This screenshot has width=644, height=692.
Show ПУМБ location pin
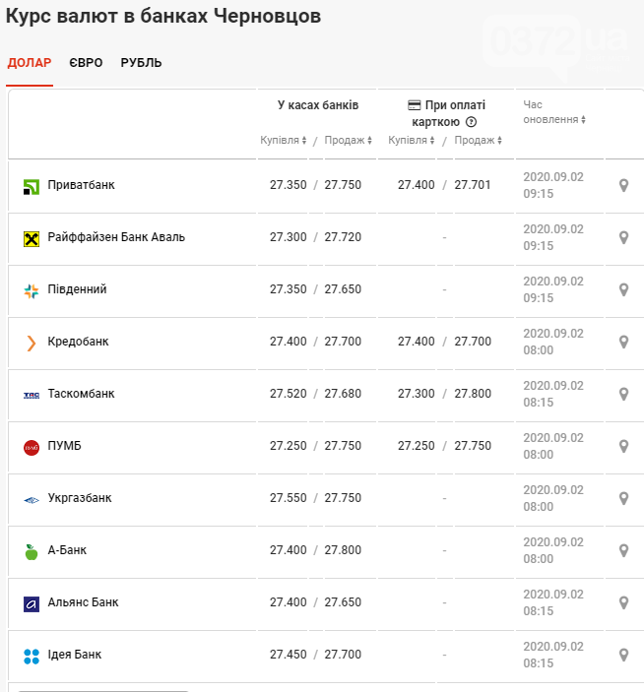[x=623, y=446]
